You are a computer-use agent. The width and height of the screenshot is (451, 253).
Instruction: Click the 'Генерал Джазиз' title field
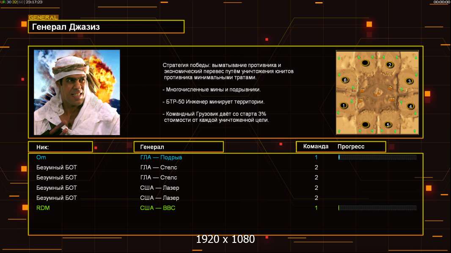(x=106, y=27)
